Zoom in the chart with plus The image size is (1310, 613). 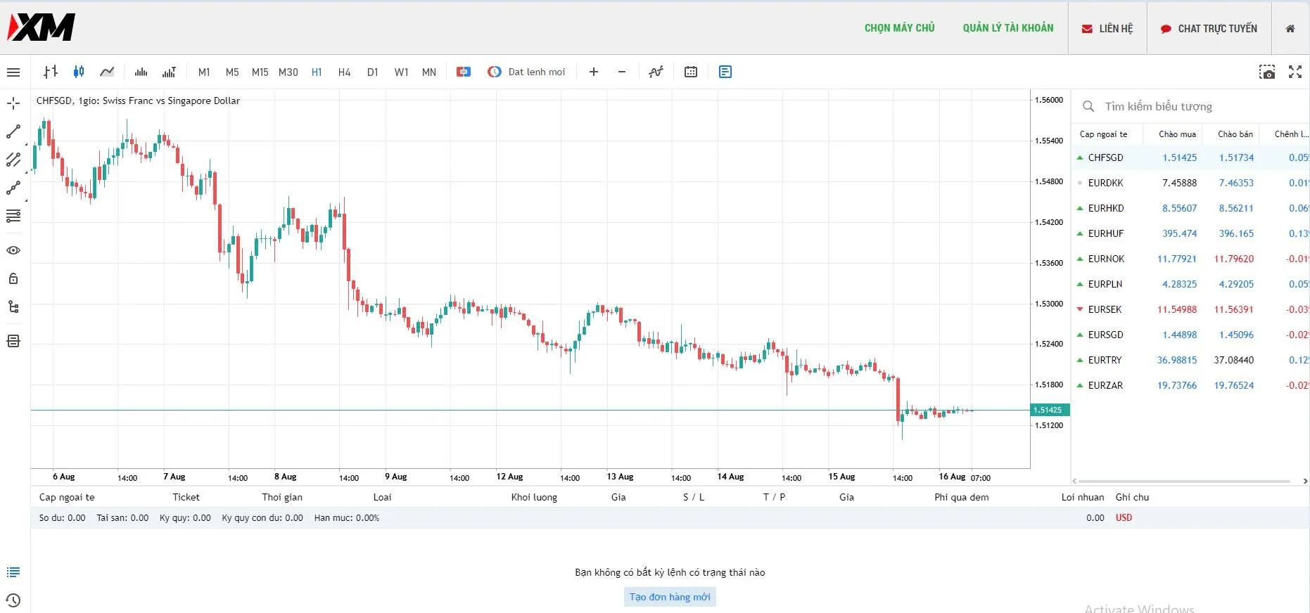594,72
